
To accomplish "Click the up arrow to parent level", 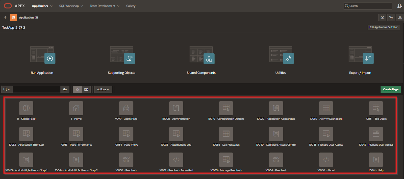I will click(5, 17).
